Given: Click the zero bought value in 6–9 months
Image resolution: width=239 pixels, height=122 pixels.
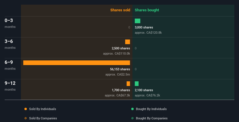Looking at the screenshot, I should 136,69.
